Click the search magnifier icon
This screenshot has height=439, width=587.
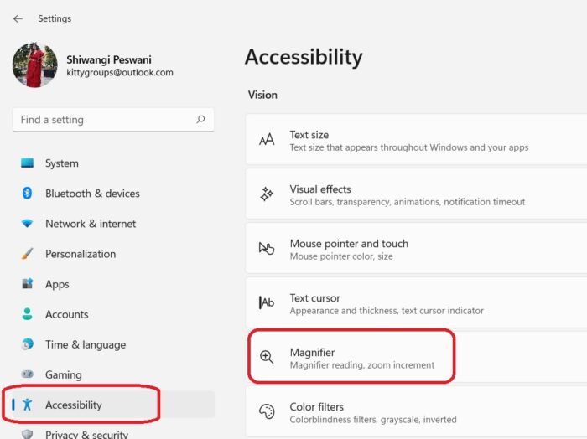click(200, 120)
